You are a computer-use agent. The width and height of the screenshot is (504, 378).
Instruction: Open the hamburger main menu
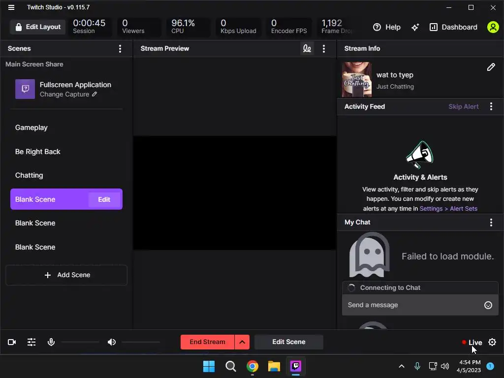tap(11, 7)
